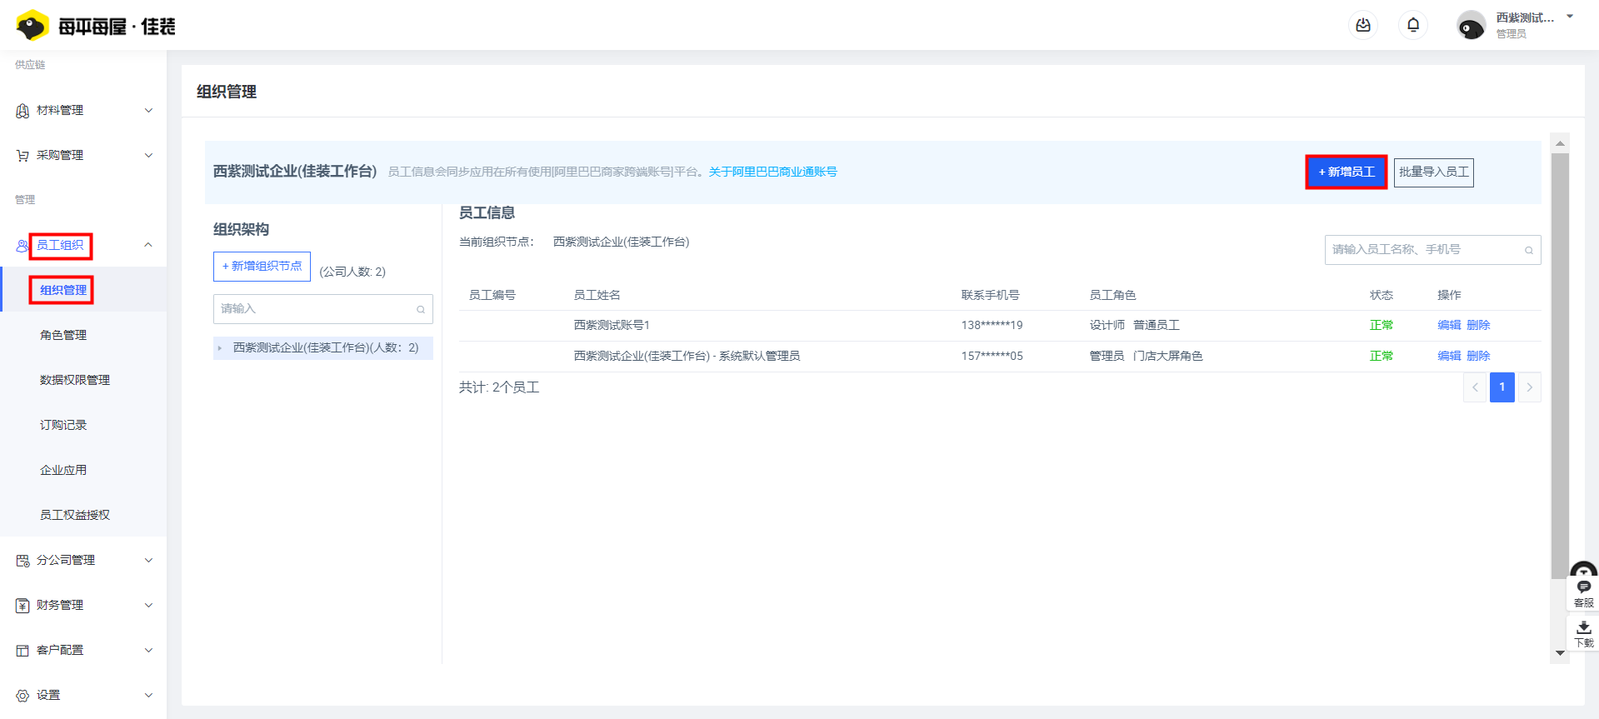Select the 西紫测试企业(佳装工作台)(人数: 2) tree row

[323, 348]
